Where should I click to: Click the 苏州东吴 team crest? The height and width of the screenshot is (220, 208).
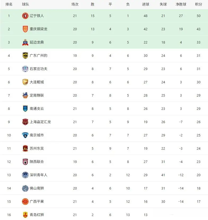[x=25, y=149]
